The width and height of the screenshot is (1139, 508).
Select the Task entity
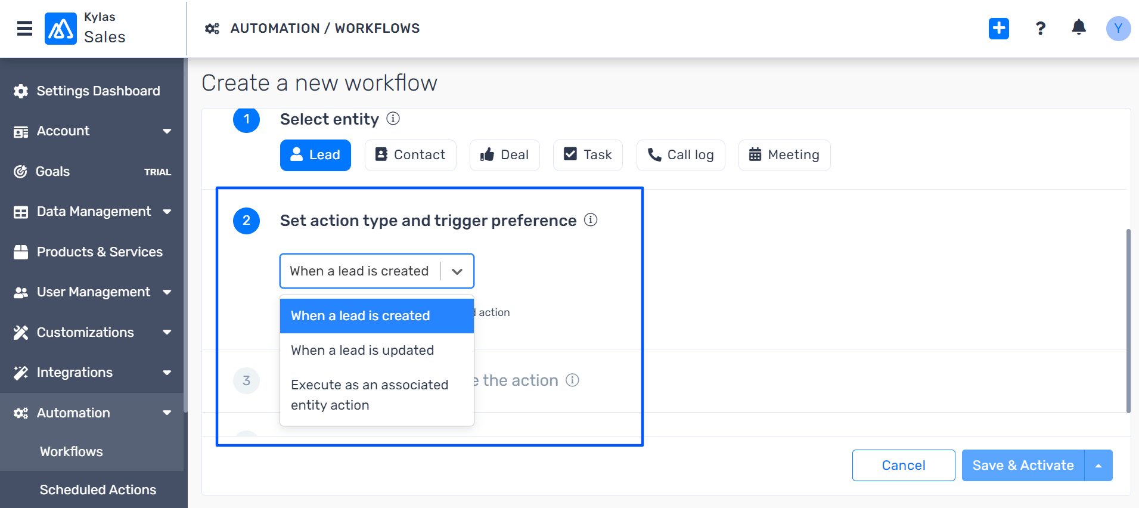[x=588, y=155]
